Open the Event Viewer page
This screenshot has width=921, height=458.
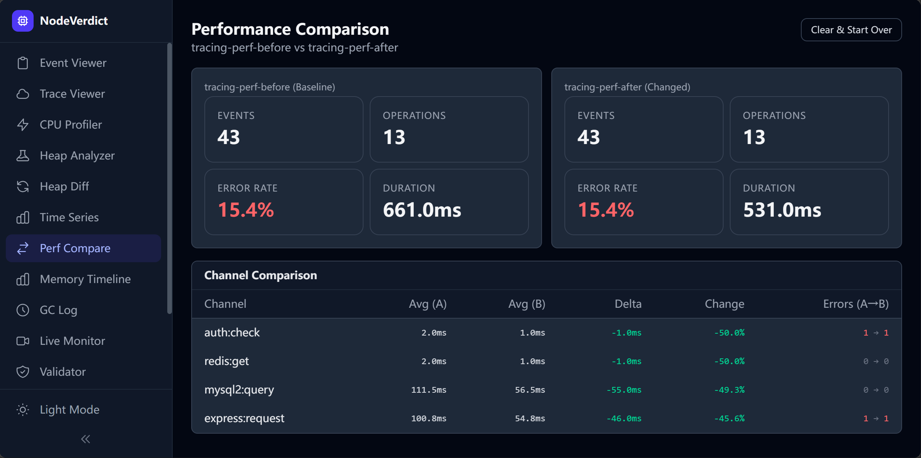pos(83,63)
